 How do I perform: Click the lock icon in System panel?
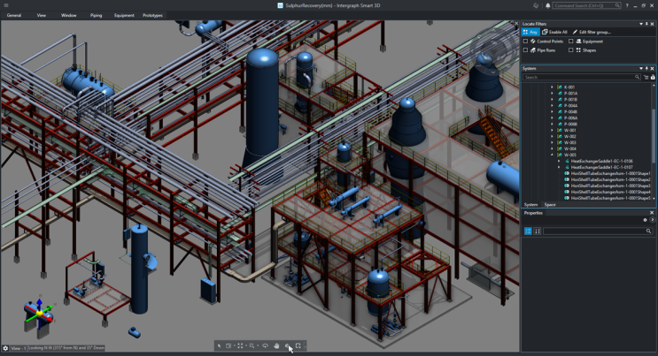pyautogui.click(x=653, y=77)
